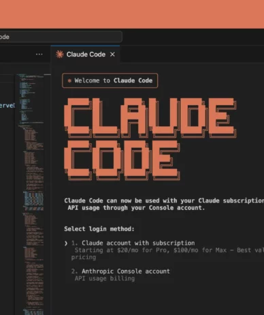This screenshot has height=315, width=264.
Task: Click the selection arrow beside option 1
Action: point(66,243)
